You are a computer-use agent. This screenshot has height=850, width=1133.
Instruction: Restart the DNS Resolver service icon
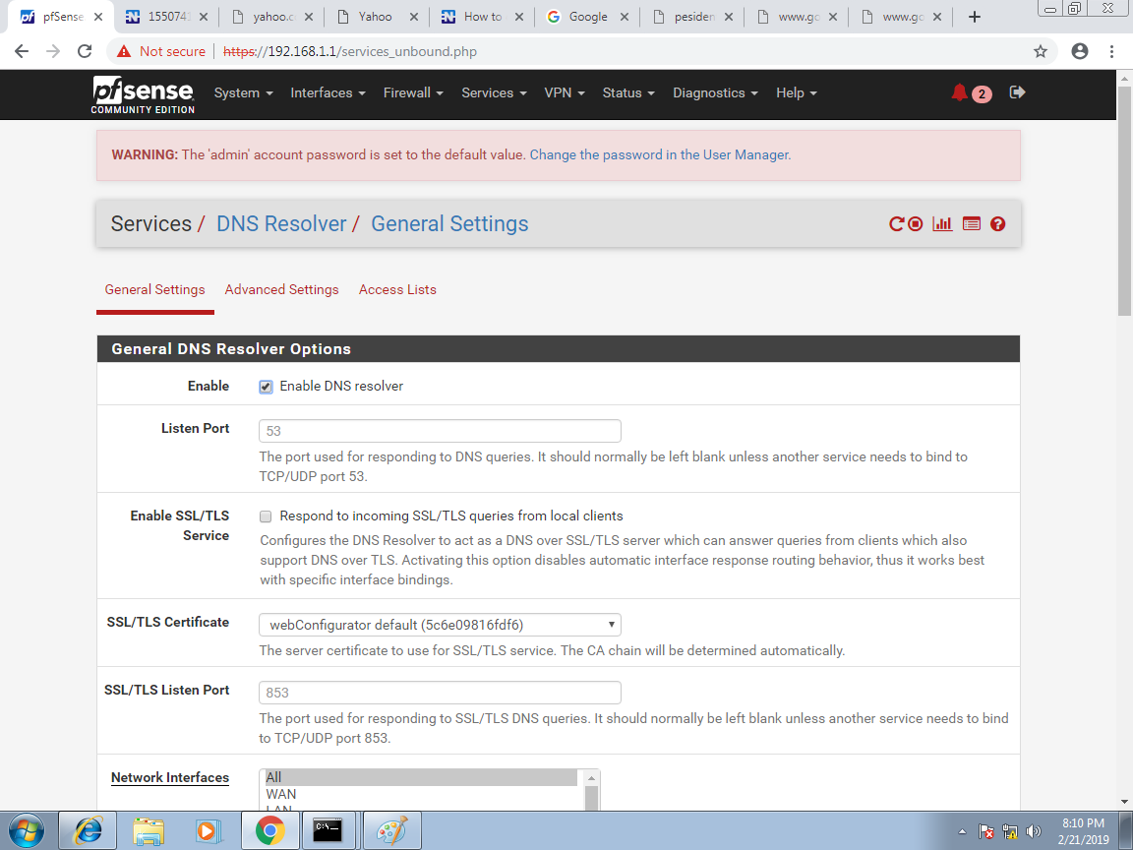(896, 224)
